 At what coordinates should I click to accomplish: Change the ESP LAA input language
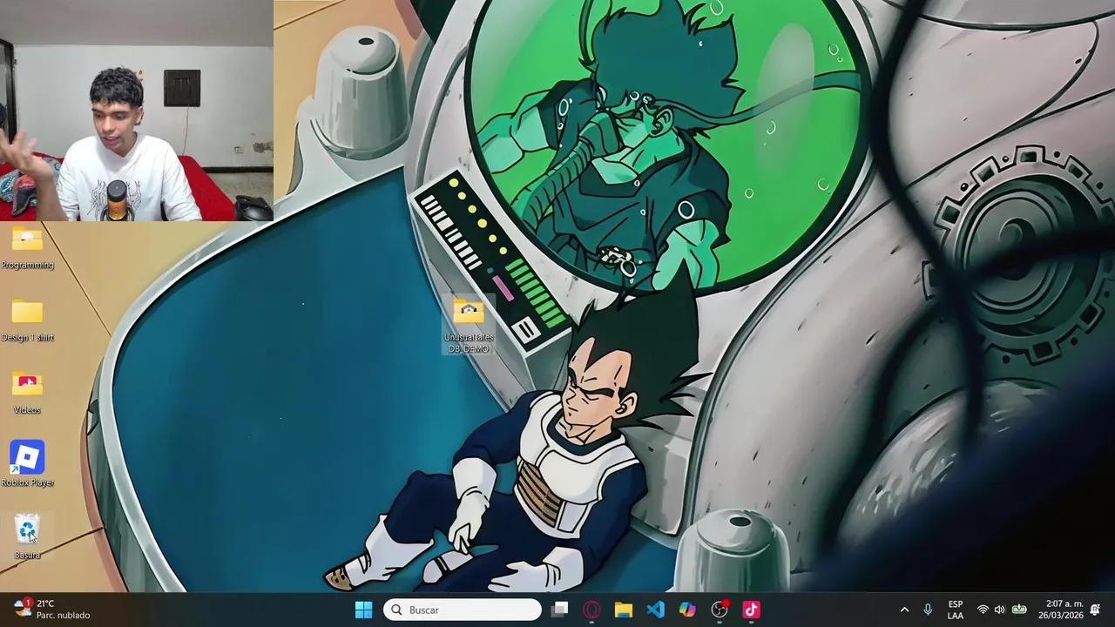[956, 610]
